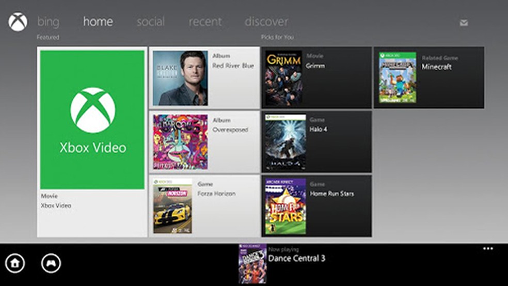The height and width of the screenshot is (286, 508).
Task: Click the 'Red River Blue' album title
Action: [233, 66]
